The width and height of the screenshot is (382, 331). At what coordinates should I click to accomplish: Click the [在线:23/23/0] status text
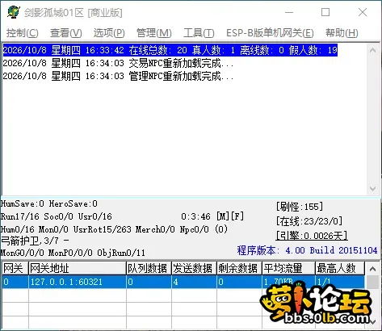[x=309, y=221]
